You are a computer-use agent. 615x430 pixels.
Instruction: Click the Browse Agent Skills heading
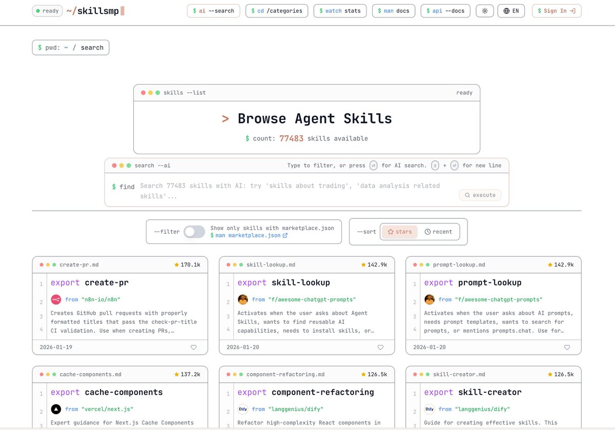315,119
